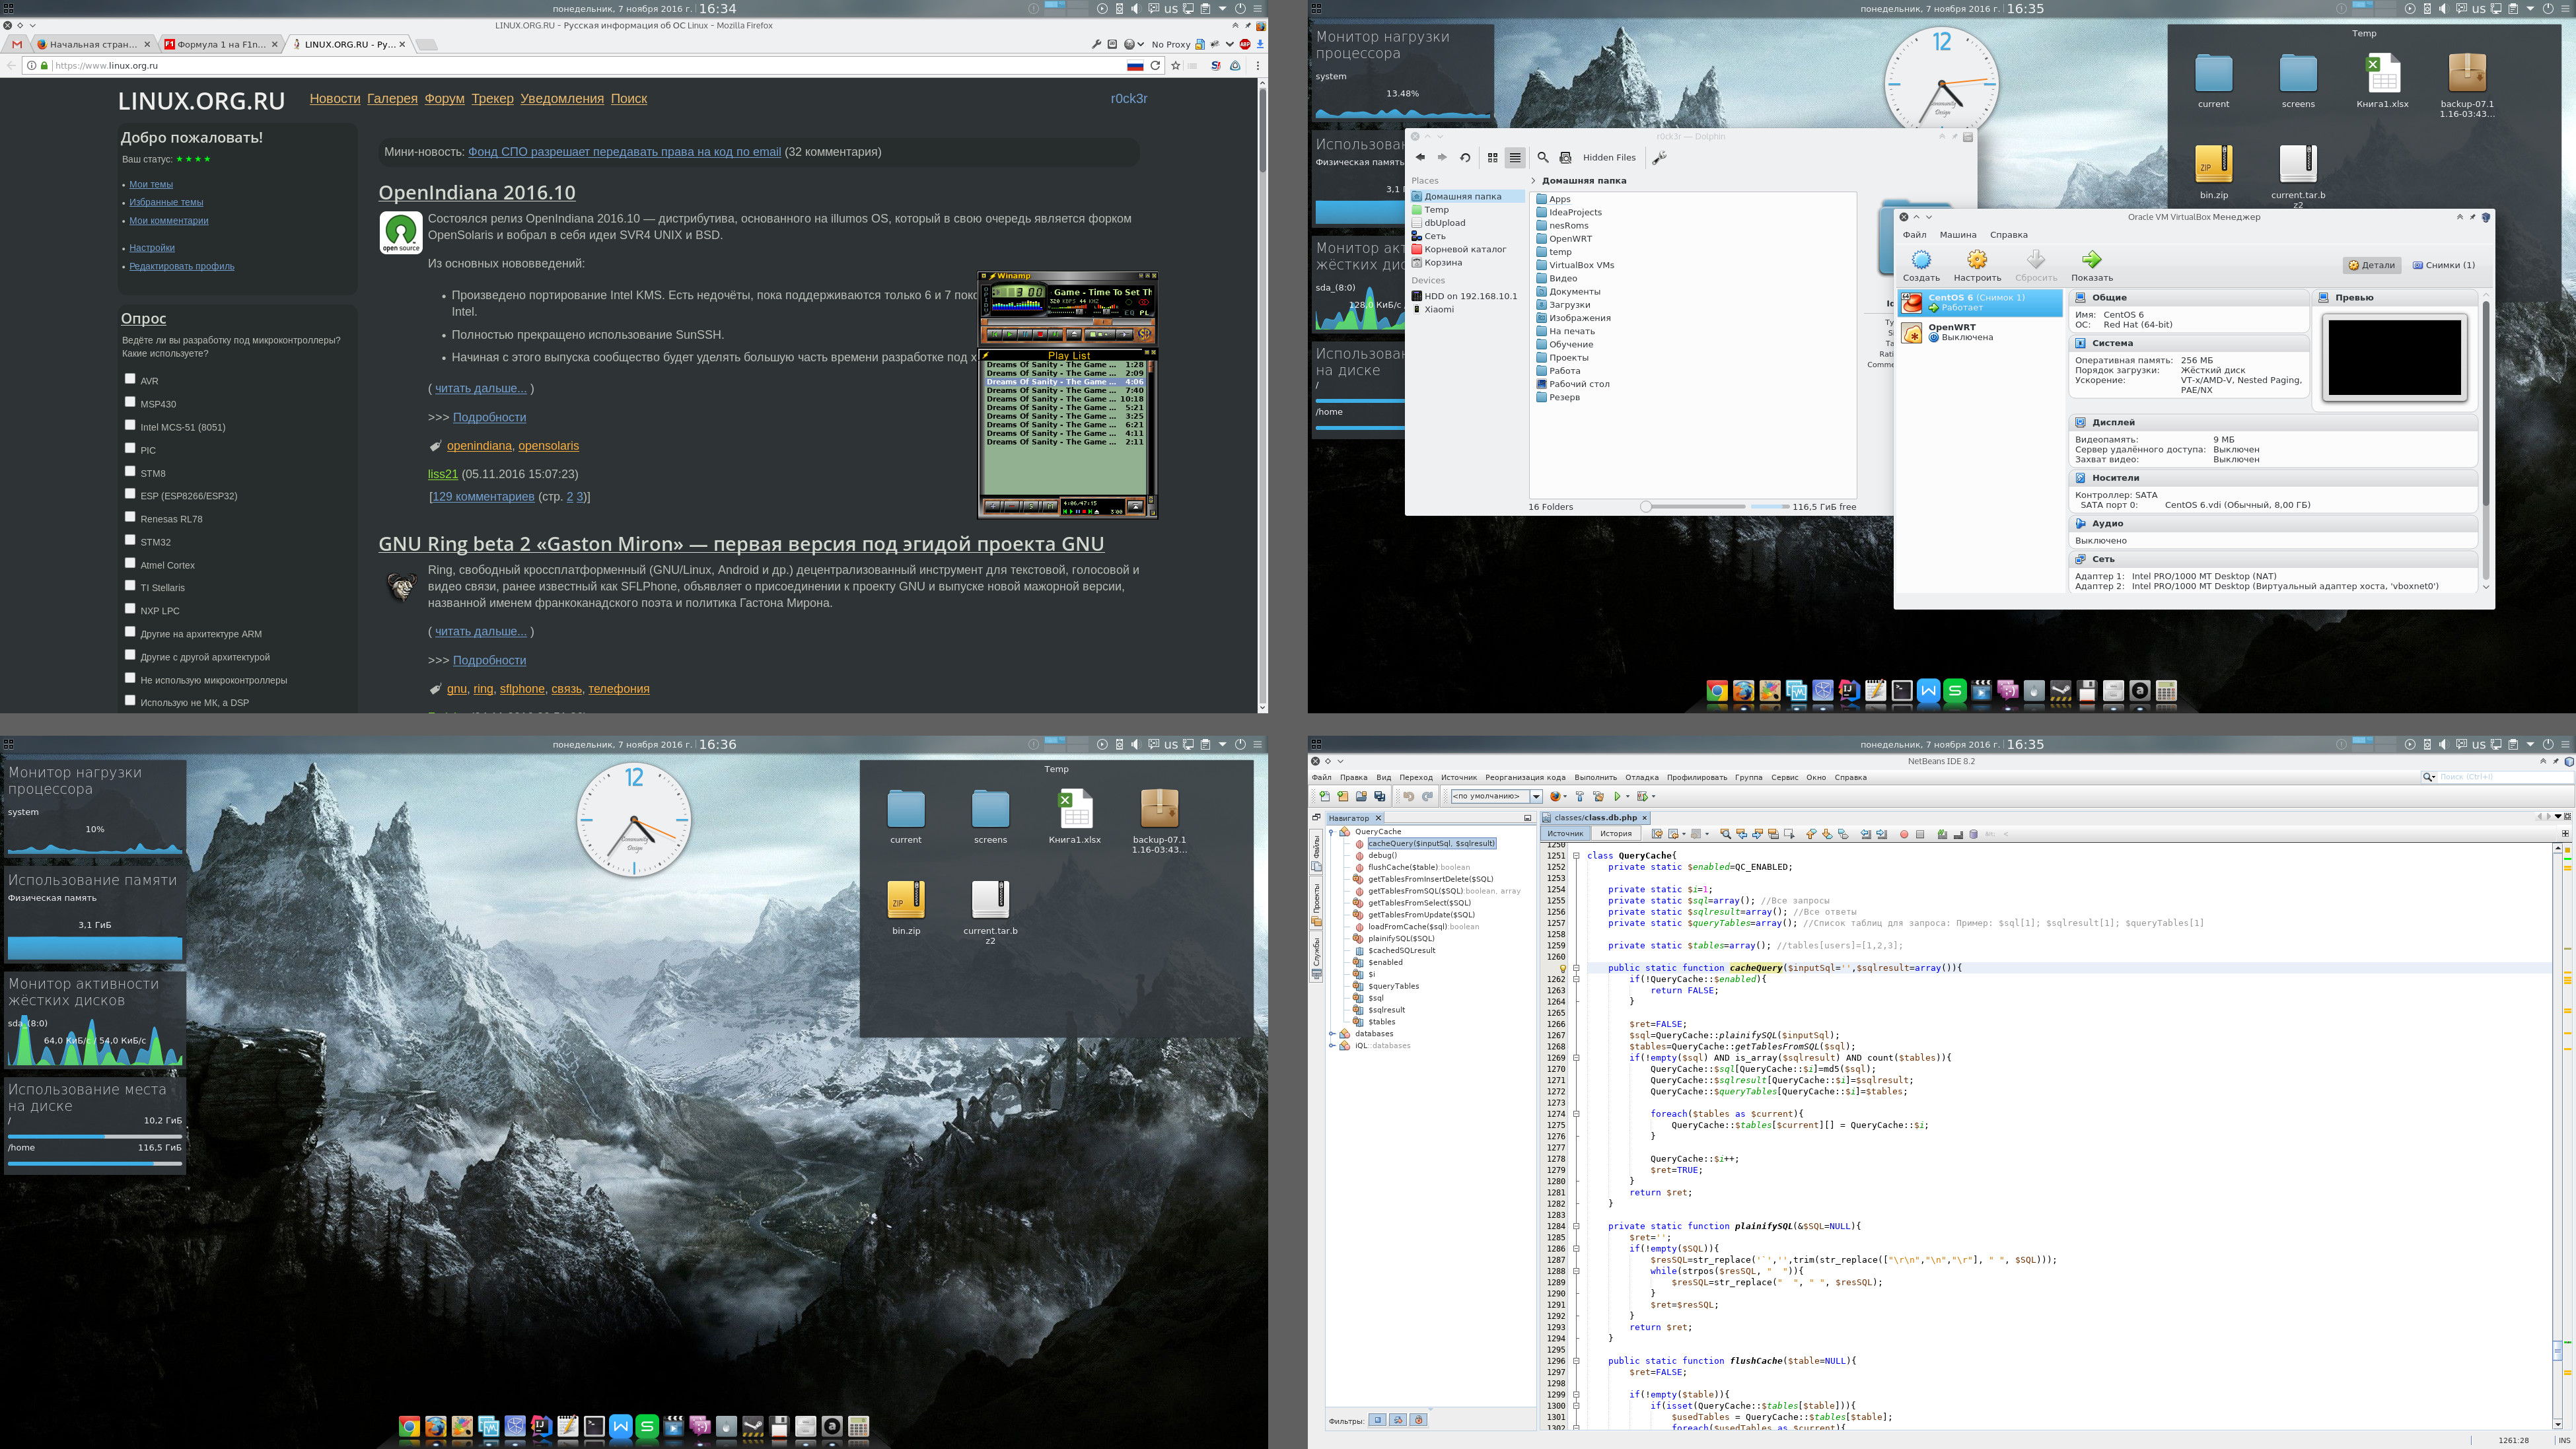Run project with green play icon in NetBeans
This screenshot has height=1449, width=2576.
[1617, 797]
